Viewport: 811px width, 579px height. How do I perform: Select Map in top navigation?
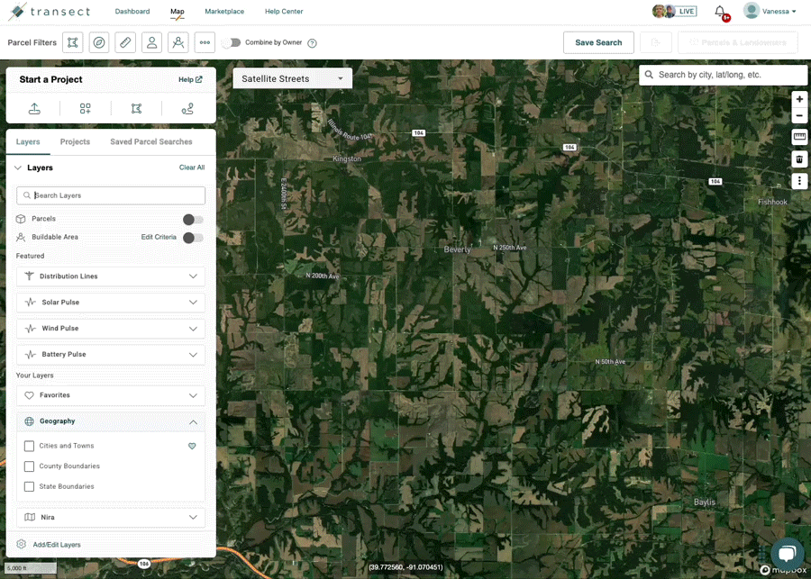pyautogui.click(x=178, y=12)
